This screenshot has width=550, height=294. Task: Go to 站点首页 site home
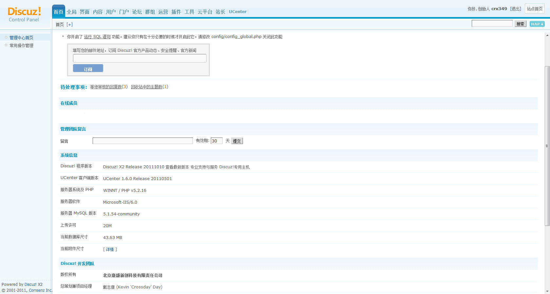[535, 9]
